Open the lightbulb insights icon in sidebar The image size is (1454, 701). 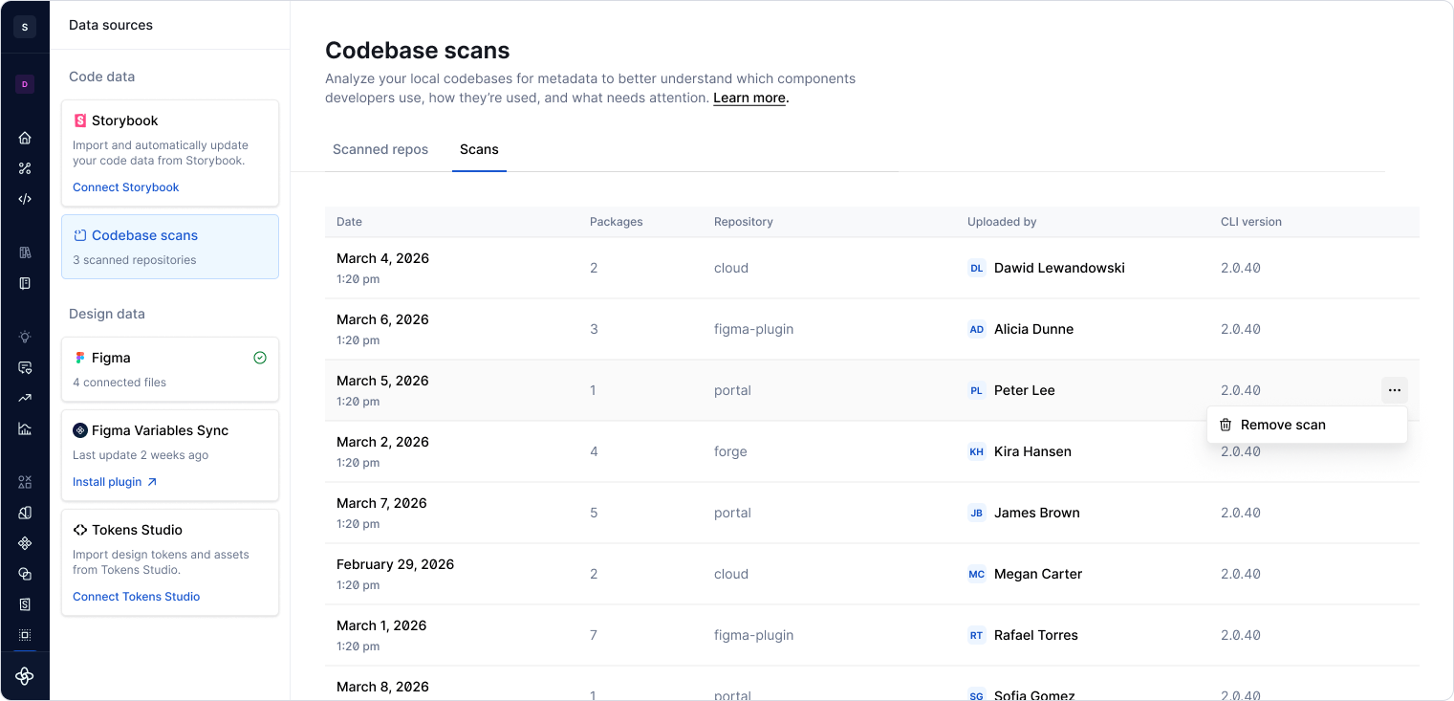[x=25, y=337]
